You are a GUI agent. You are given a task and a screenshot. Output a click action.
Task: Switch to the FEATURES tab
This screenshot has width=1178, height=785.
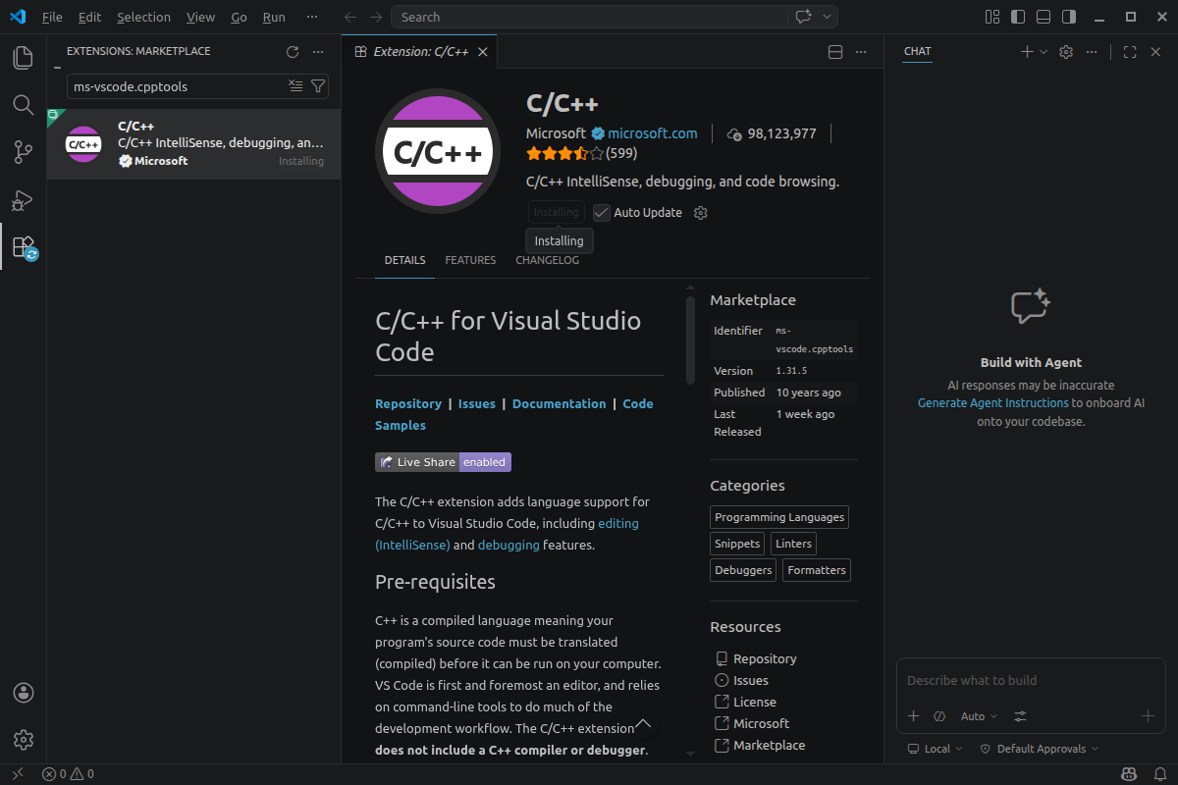coord(470,261)
